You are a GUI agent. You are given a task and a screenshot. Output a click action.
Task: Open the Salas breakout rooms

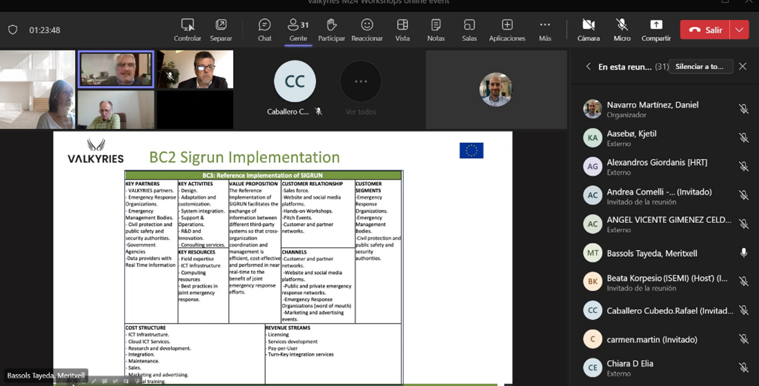(469, 30)
